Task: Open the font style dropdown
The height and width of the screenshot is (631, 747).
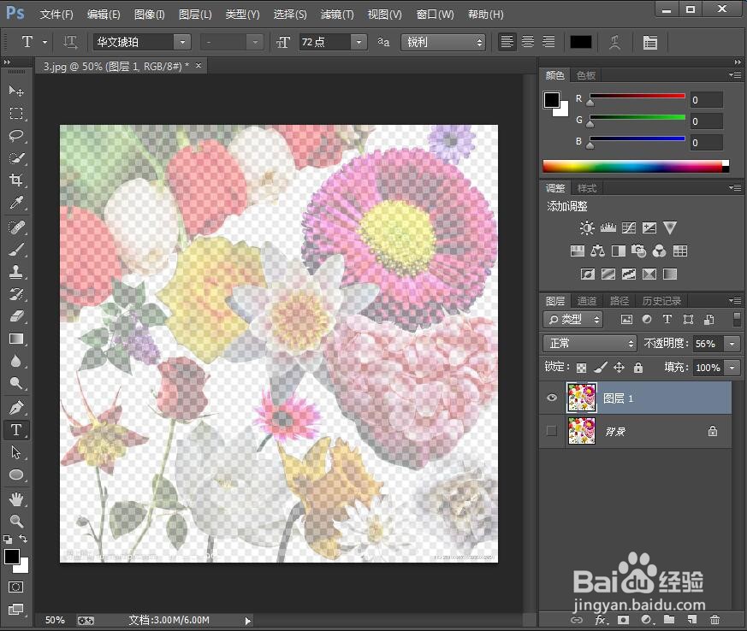Action: (x=255, y=43)
